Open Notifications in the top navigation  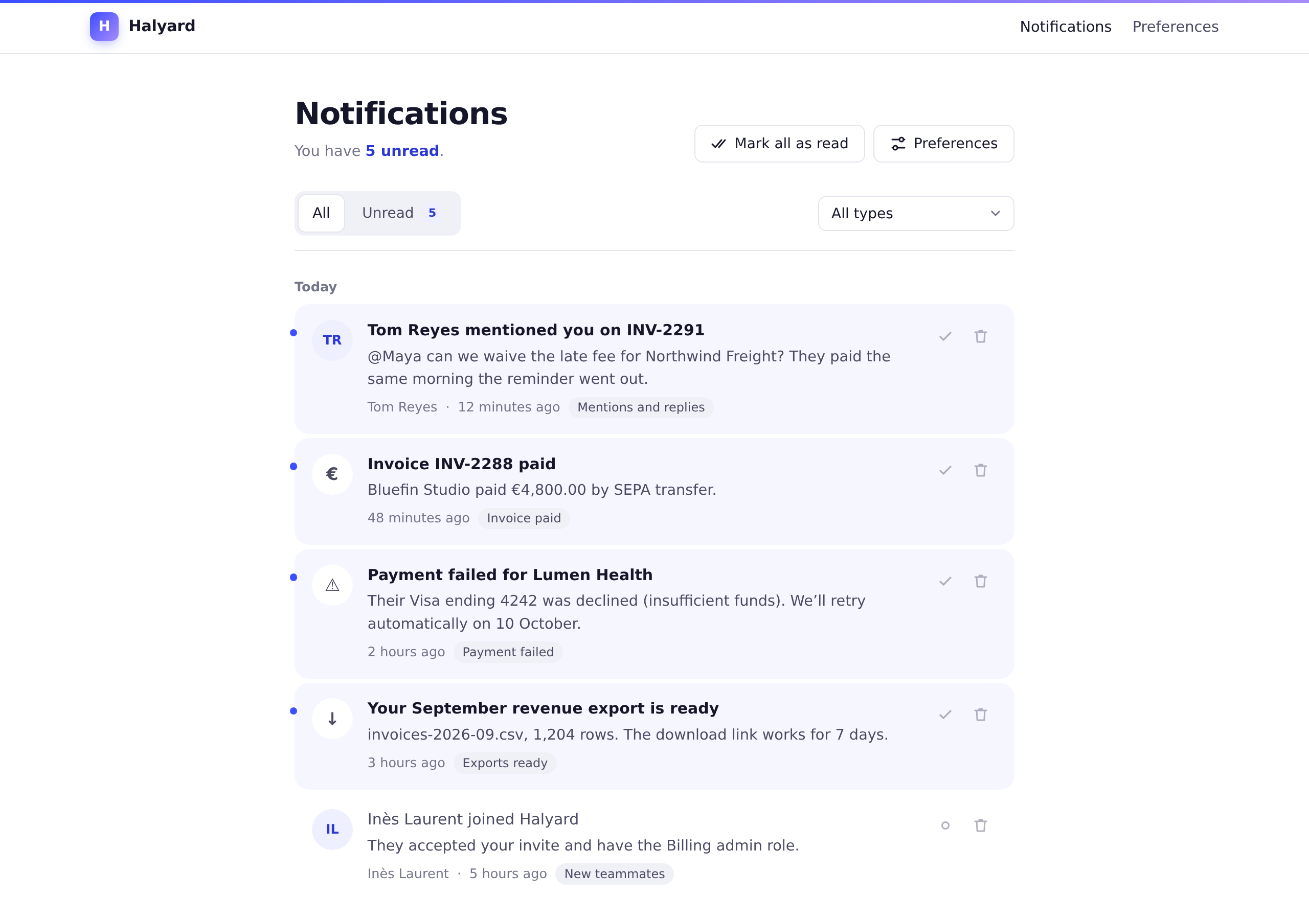(x=1065, y=27)
